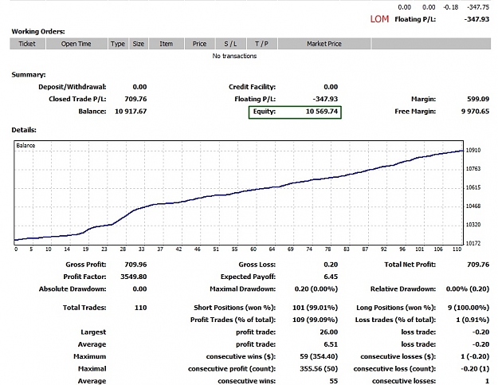Select the S / L column header
This screenshot has width=498, height=385.
(x=230, y=44)
